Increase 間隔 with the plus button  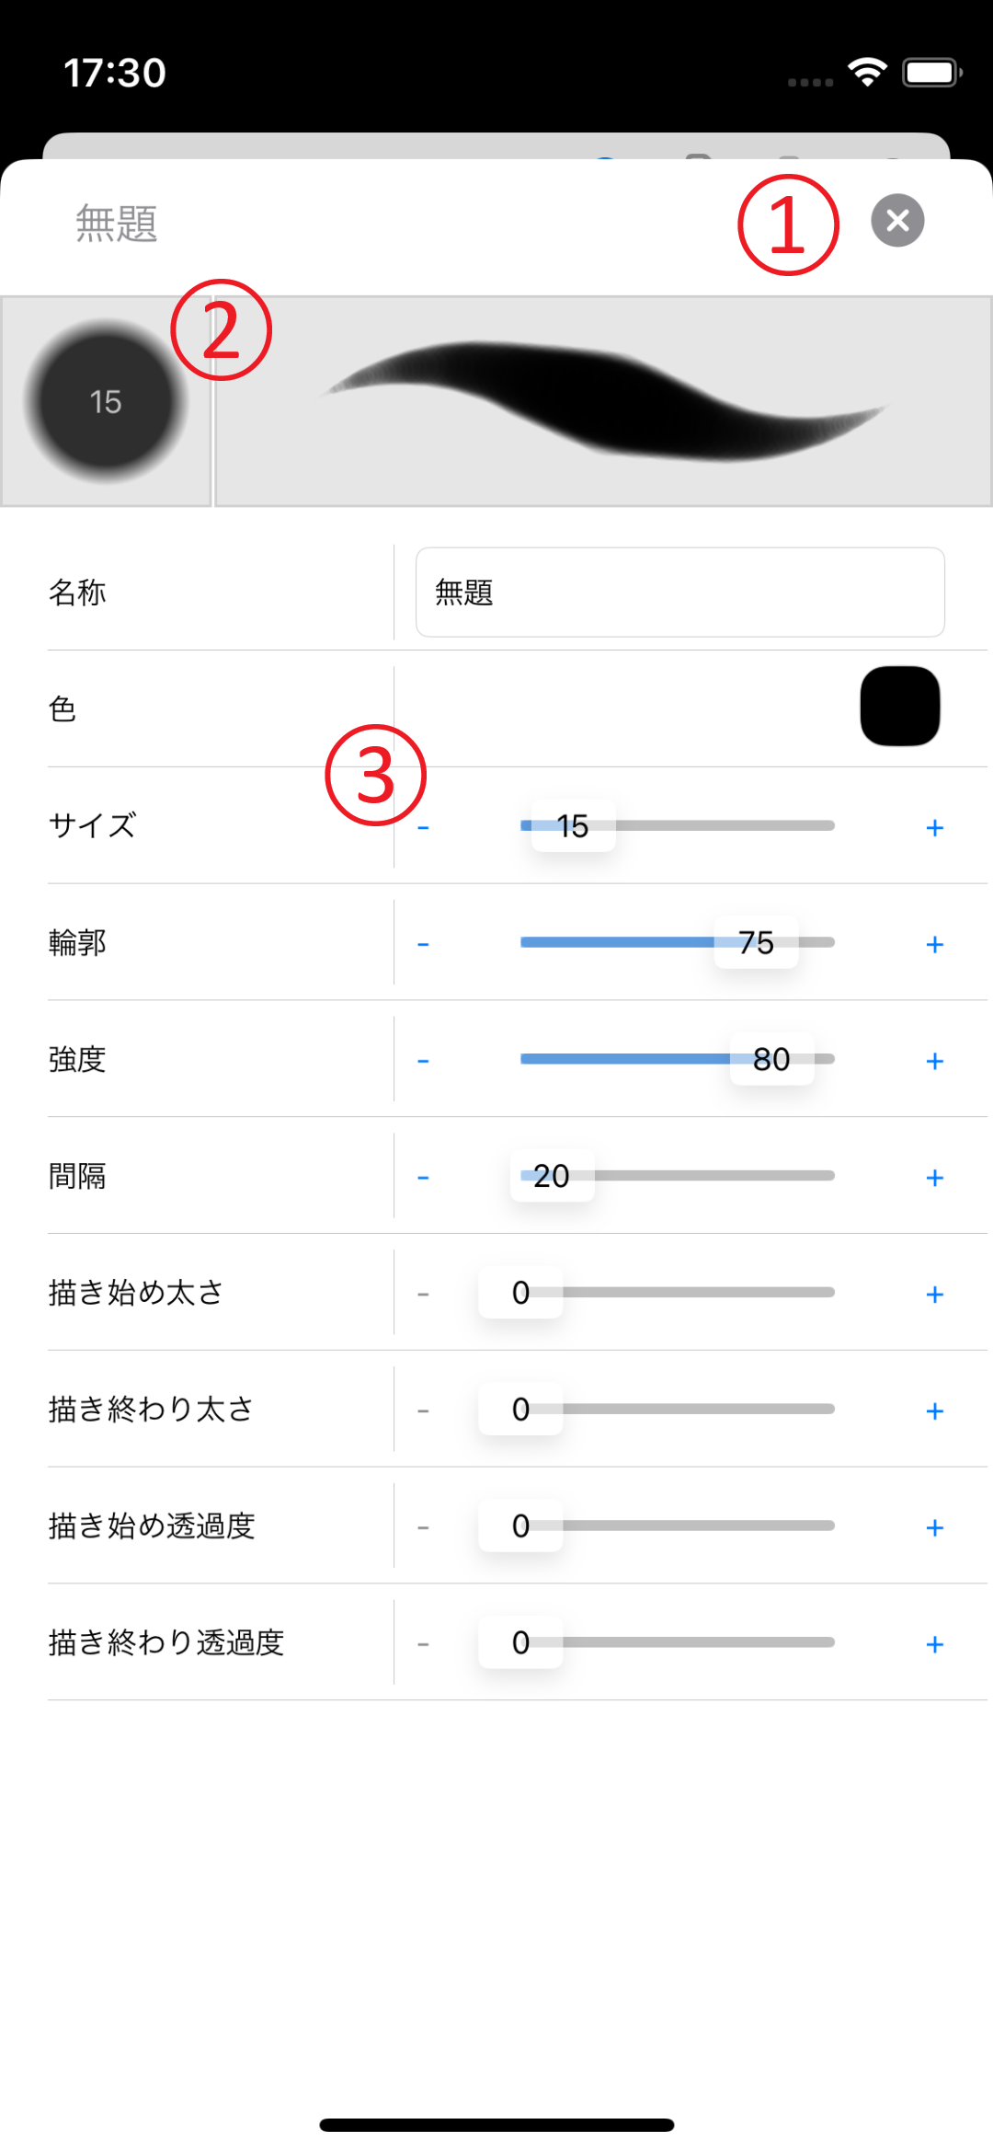point(934,1178)
